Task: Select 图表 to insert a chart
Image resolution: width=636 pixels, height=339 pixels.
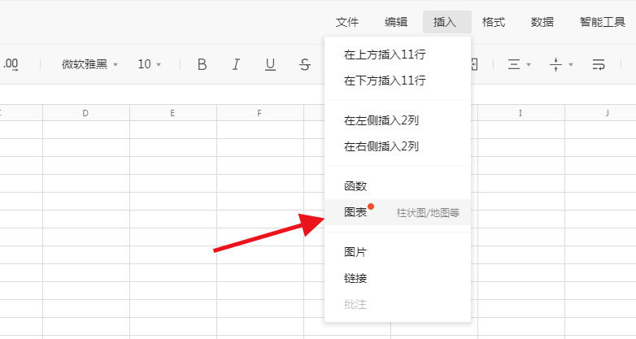Action: 398,212
